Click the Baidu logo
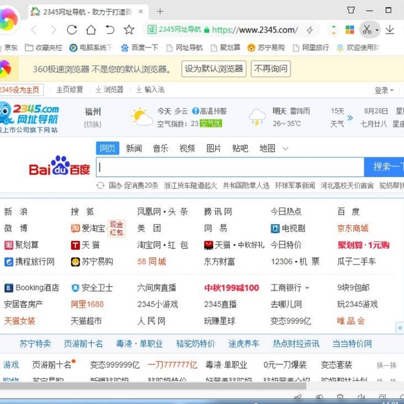 tap(59, 166)
